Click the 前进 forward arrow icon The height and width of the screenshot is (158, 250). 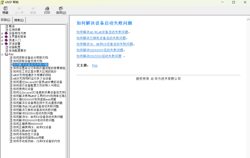tap(33, 8)
